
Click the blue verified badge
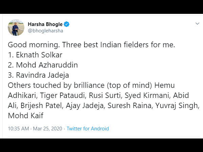pos(67,24)
